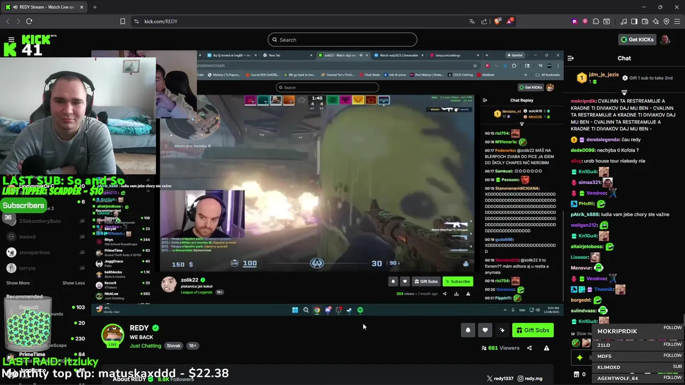Click zolik22 channel name in streamed page
The width and height of the screenshot is (685, 385).
(x=189, y=280)
